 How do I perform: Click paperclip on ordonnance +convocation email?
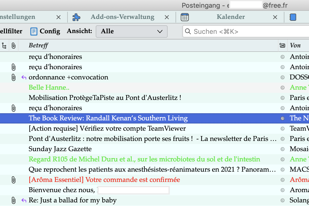click(14, 77)
